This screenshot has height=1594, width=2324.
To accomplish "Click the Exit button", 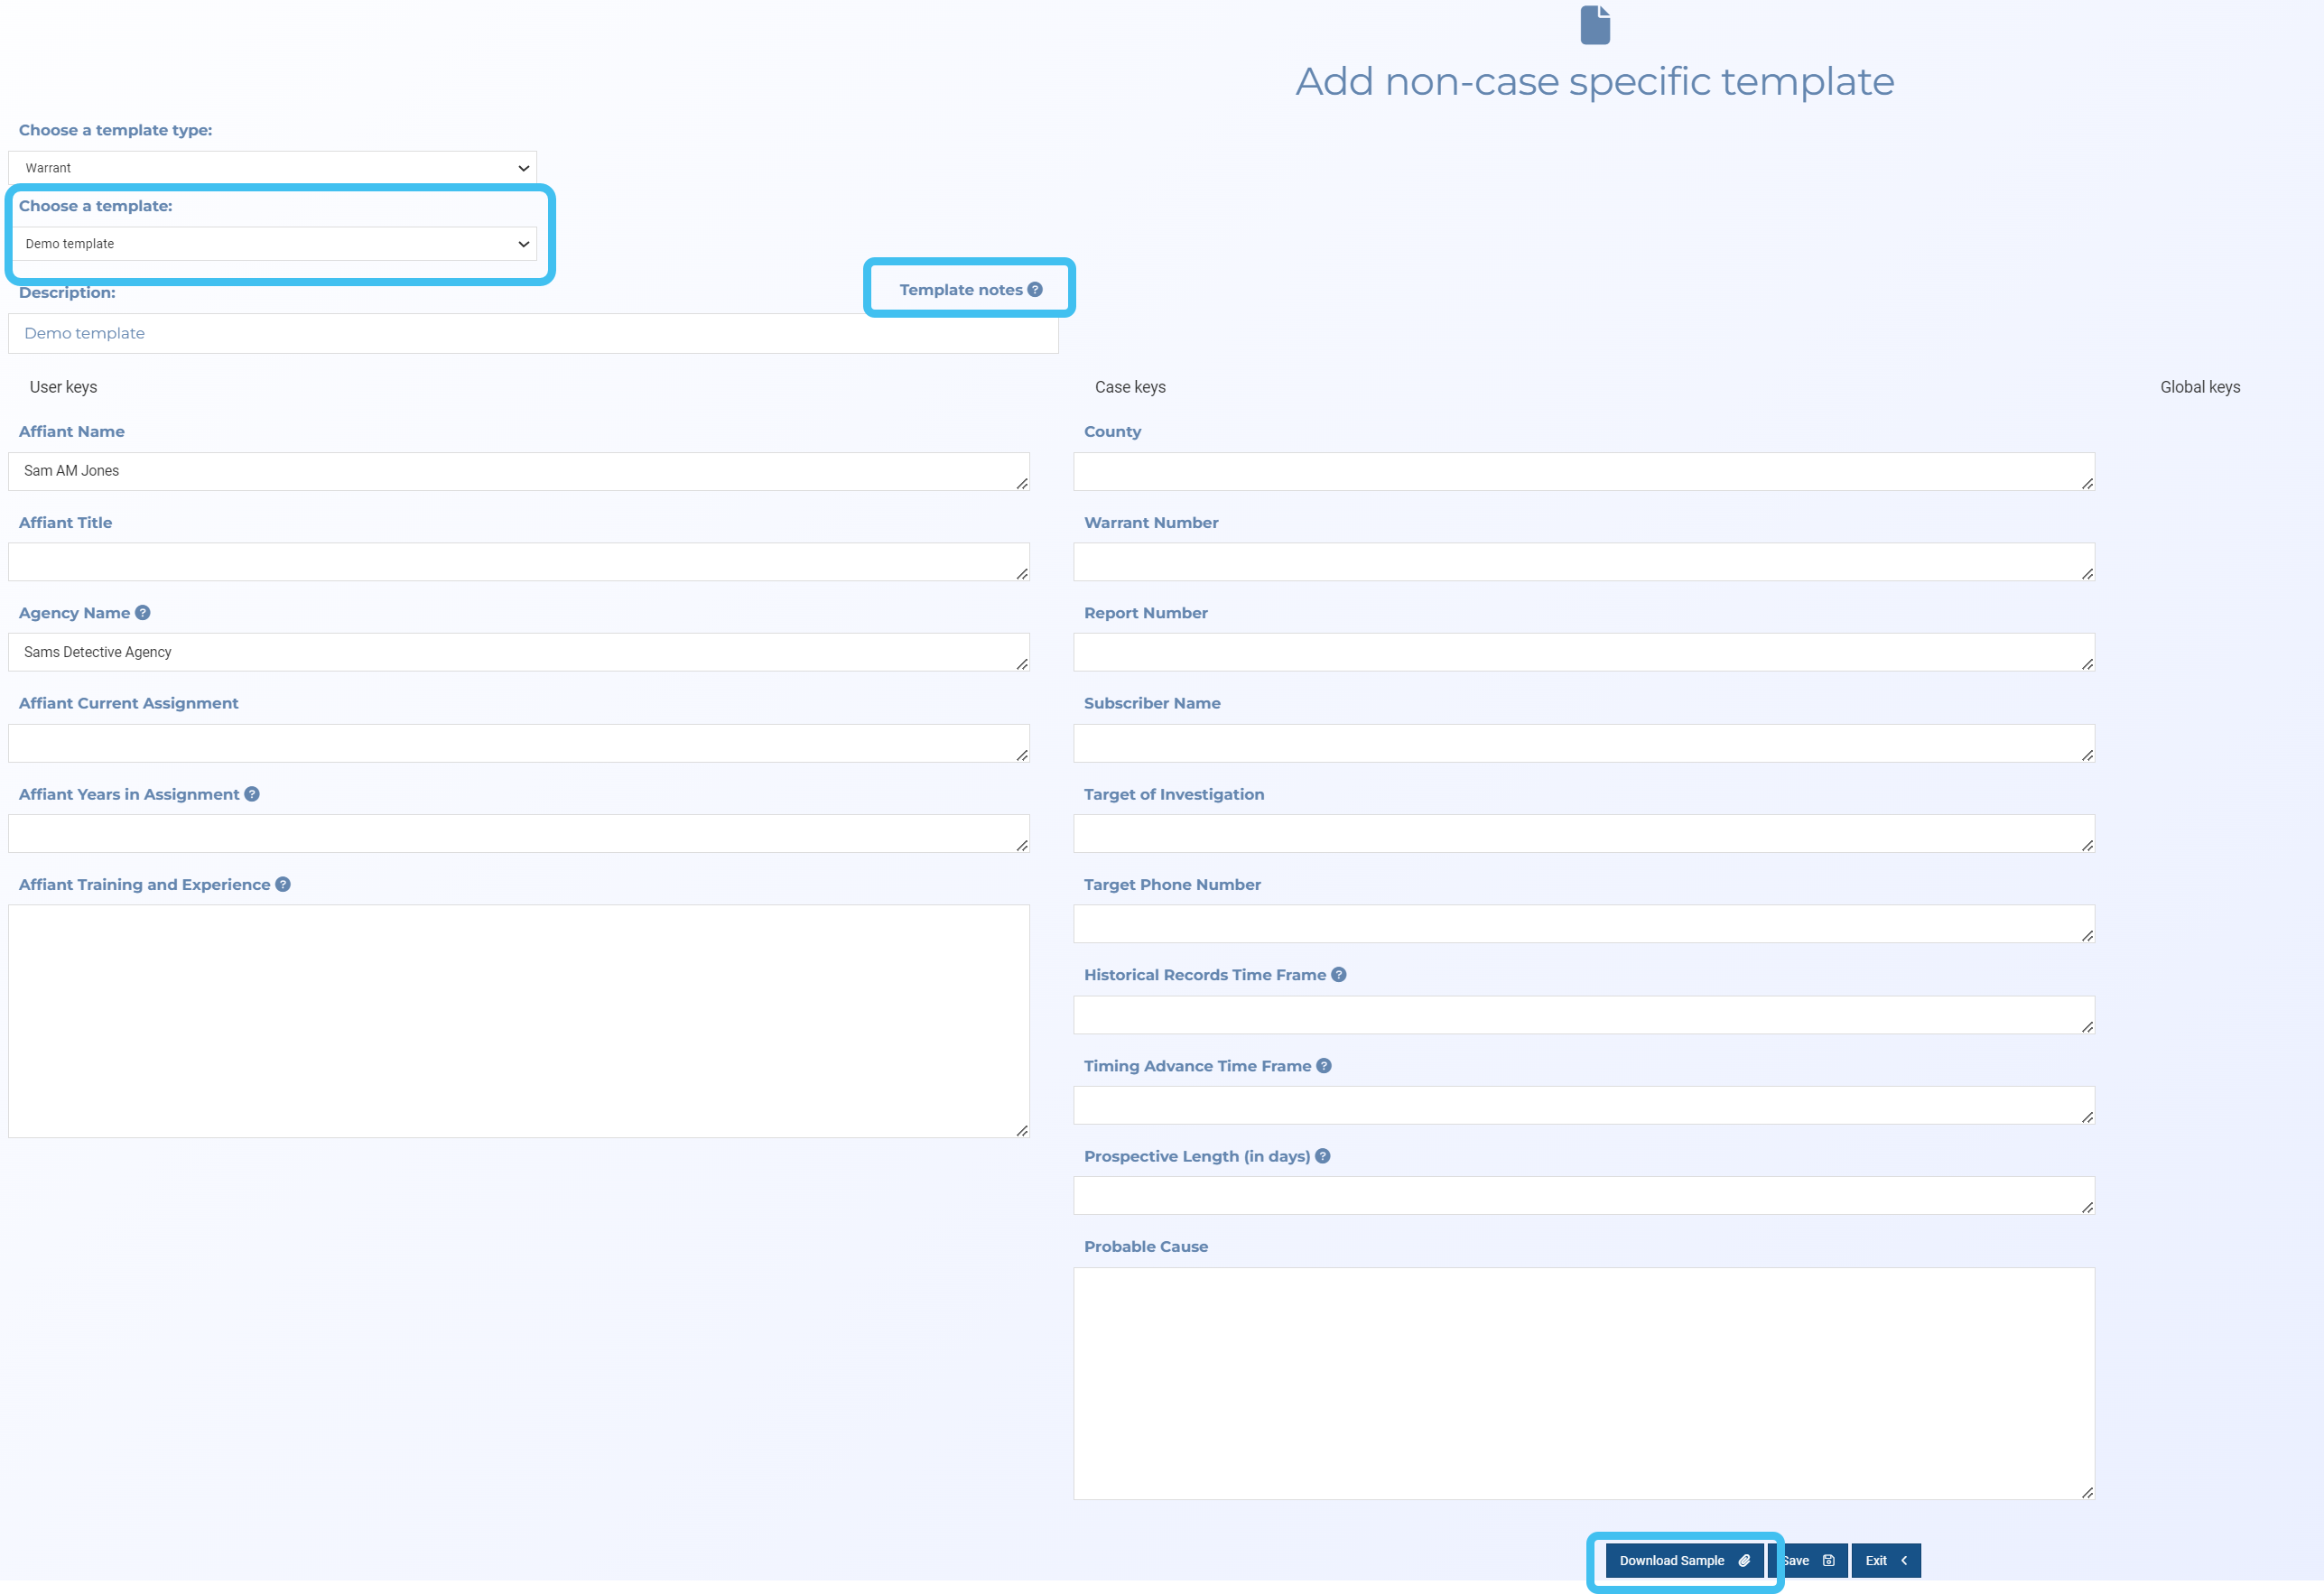I will [1885, 1560].
